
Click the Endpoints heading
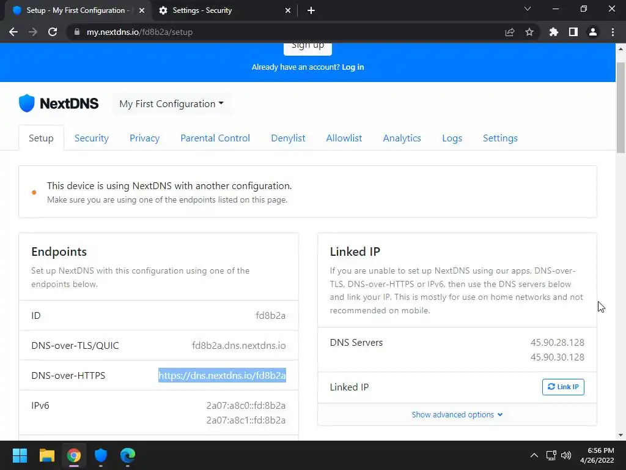click(59, 252)
